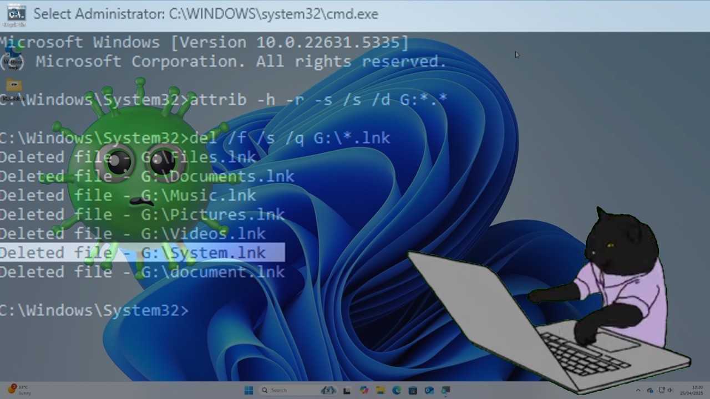Click the last empty 'C:\Windows\System32>' prompt

pos(94,310)
